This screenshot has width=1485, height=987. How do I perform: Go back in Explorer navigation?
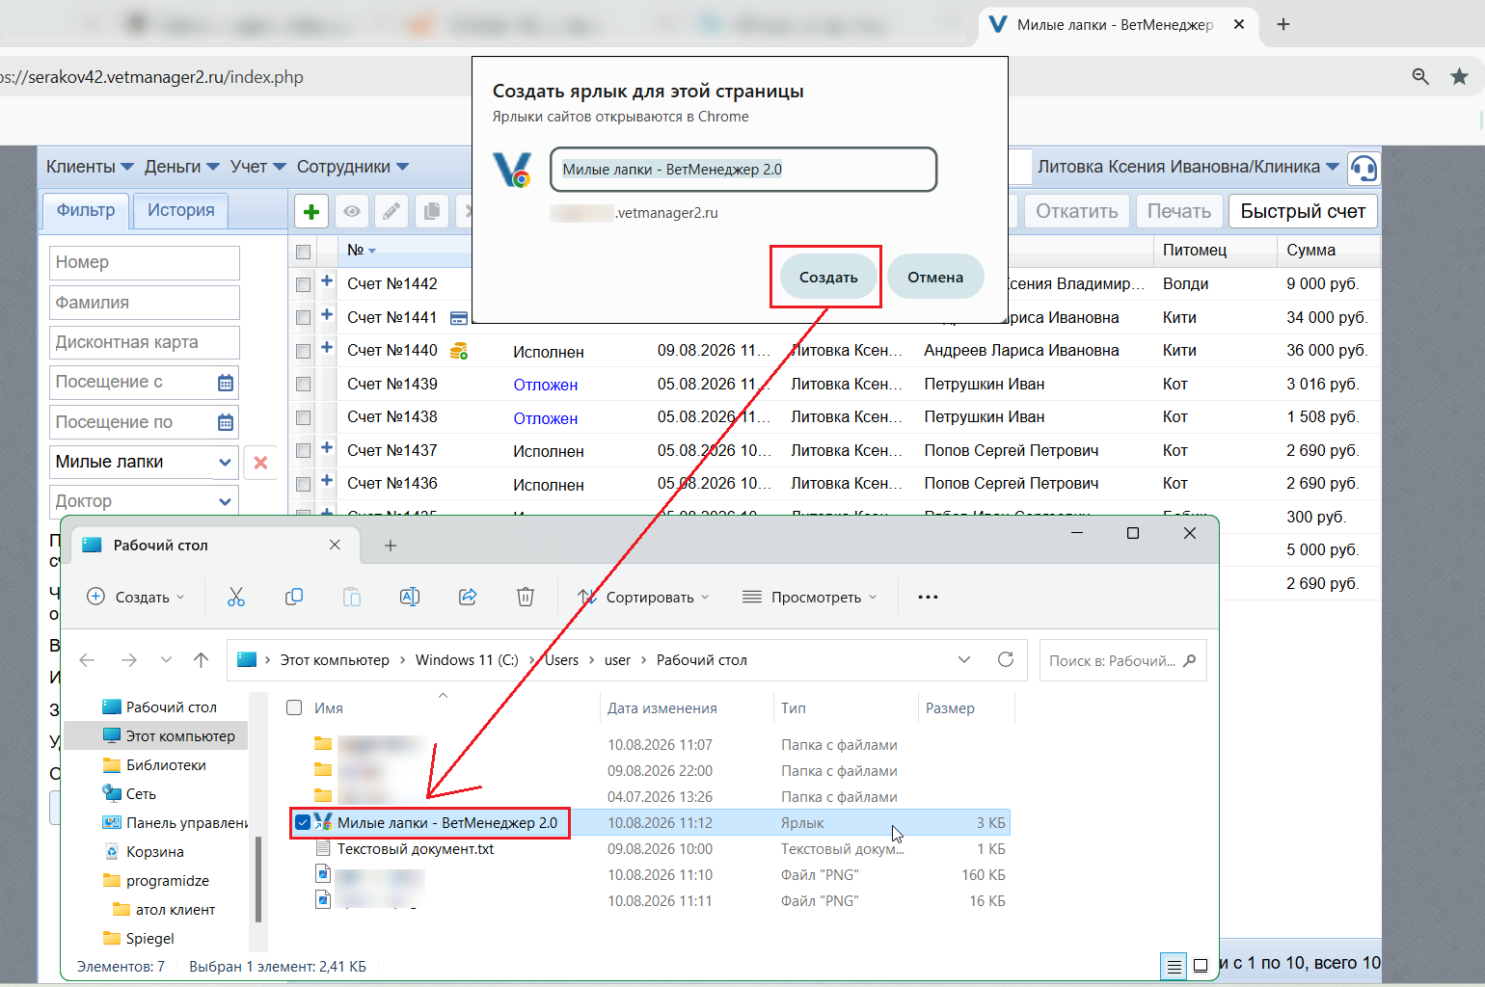(x=87, y=660)
